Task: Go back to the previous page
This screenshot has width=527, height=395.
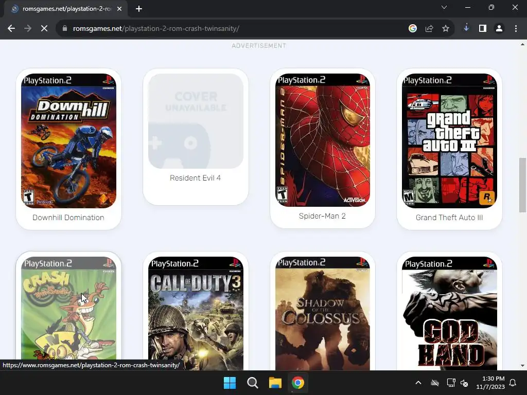Action: 11,29
